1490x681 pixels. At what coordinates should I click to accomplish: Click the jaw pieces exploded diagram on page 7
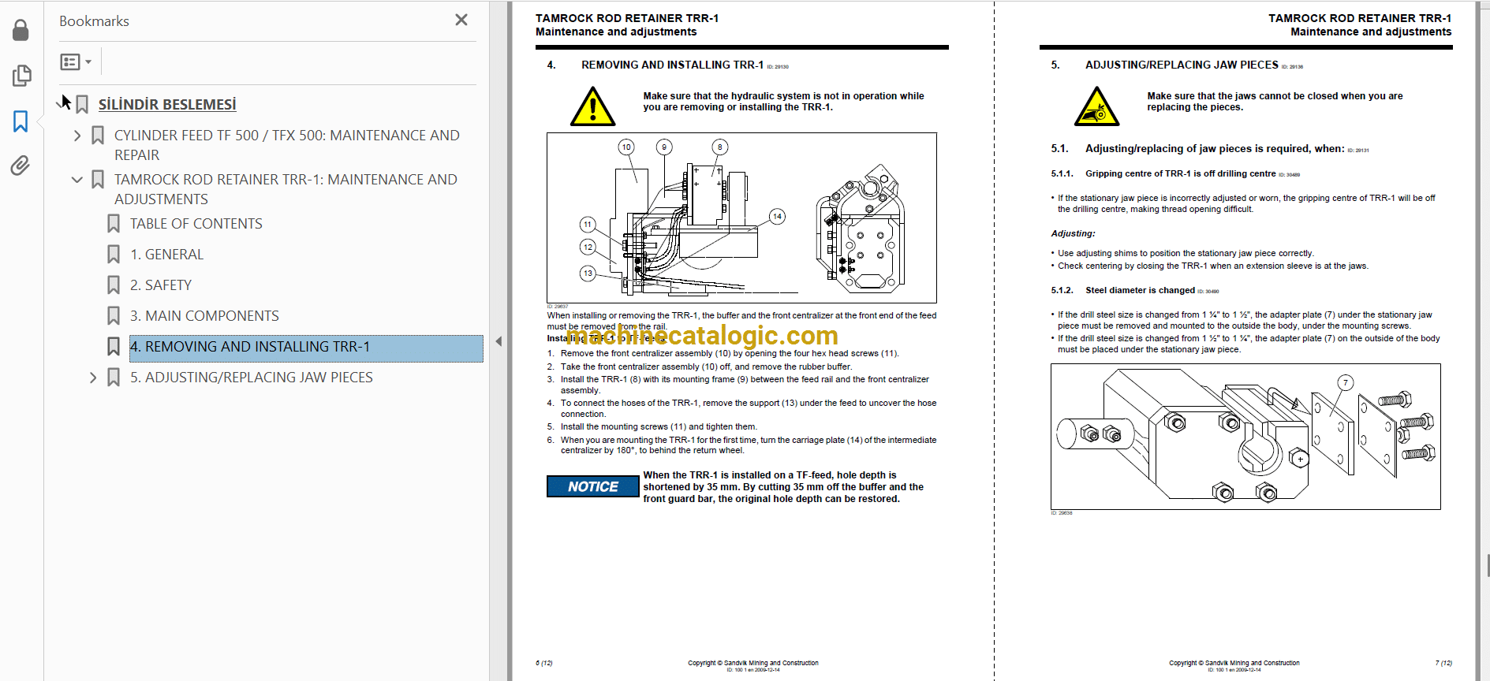coord(1245,437)
